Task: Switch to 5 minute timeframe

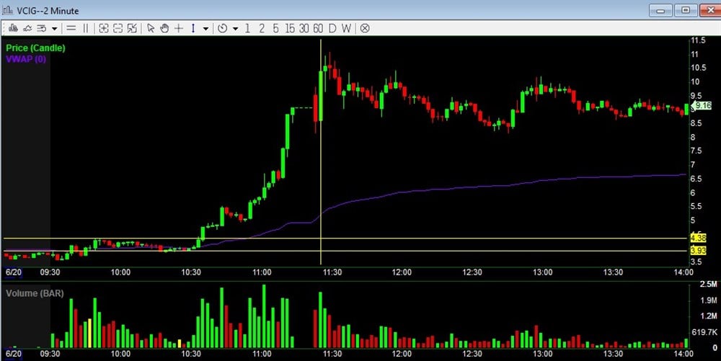Action: coord(275,29)
